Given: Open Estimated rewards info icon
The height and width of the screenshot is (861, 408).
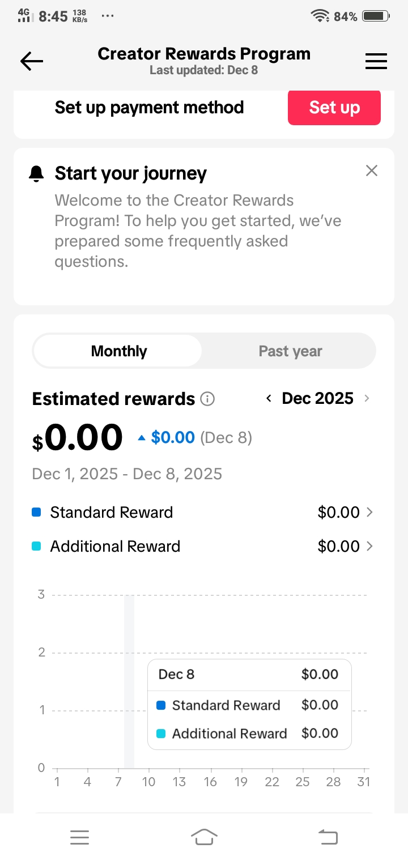Looking at the screenshot, I should pos(208,399).
